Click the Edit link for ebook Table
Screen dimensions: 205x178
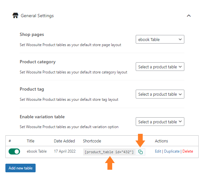[x=158, y=151]
